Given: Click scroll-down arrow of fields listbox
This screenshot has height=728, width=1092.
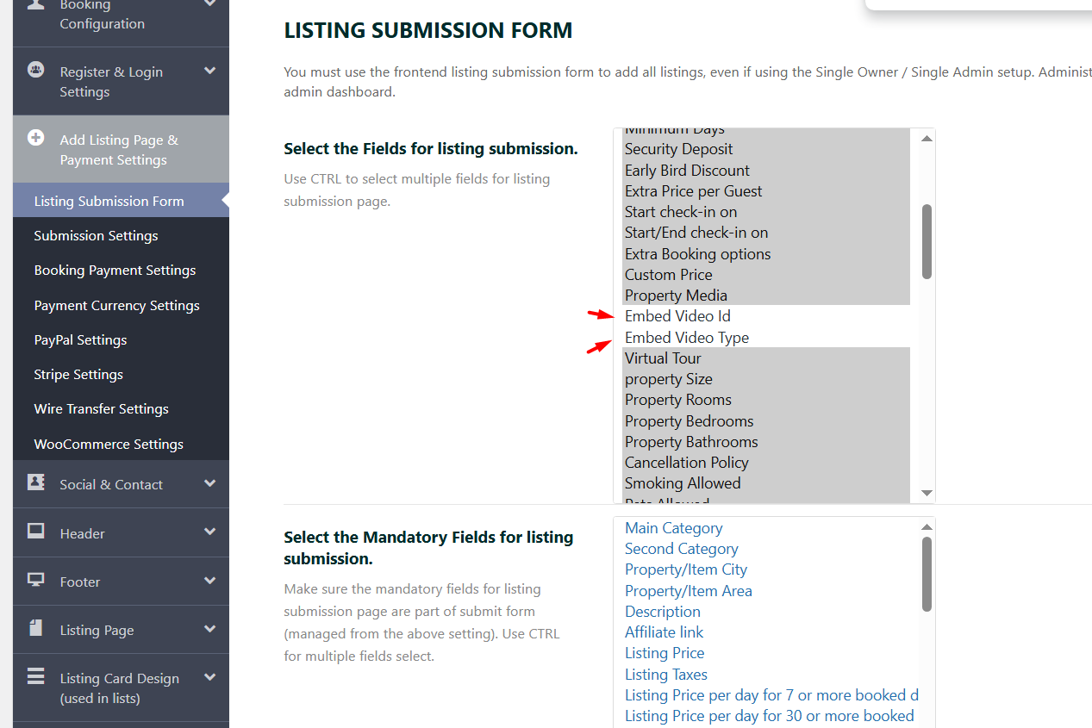Looking at the screenshot, I should [927, 494].
